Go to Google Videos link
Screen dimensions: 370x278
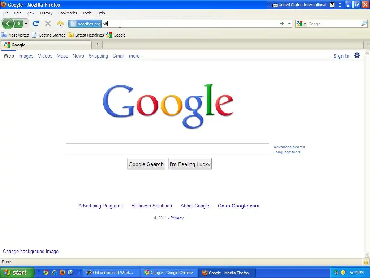tap(45, 56)
